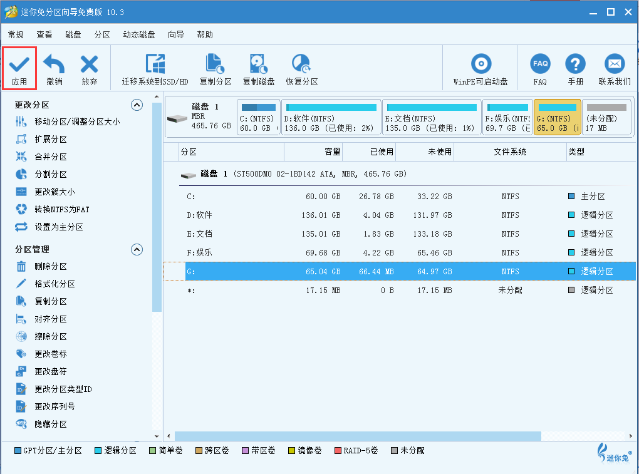The width and height of the screenshot is (639, 474).
Task: Select 更改卷标 in the sidebar
Action: [41, 354]
